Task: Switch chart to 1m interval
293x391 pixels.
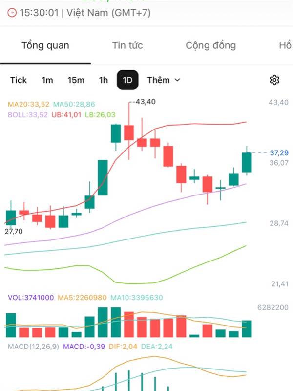Action: pos(47,80)
